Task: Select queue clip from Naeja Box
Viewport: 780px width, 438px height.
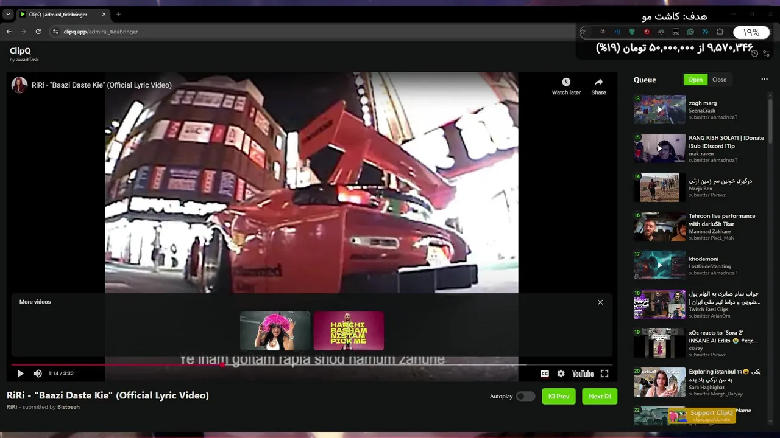Action: pyautogui.click(x=700, y=187)
